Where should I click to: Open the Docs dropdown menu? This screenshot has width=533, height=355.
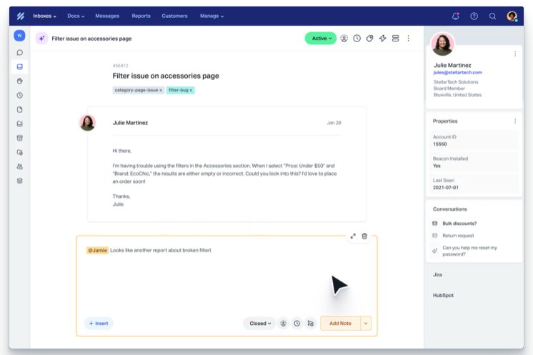pos(76,16)
